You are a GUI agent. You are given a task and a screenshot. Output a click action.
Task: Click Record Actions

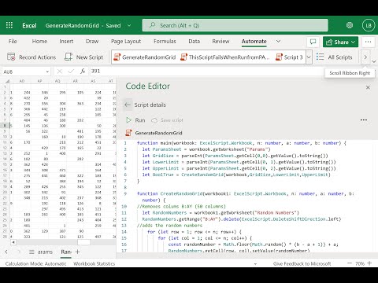[x=31, y=57]
